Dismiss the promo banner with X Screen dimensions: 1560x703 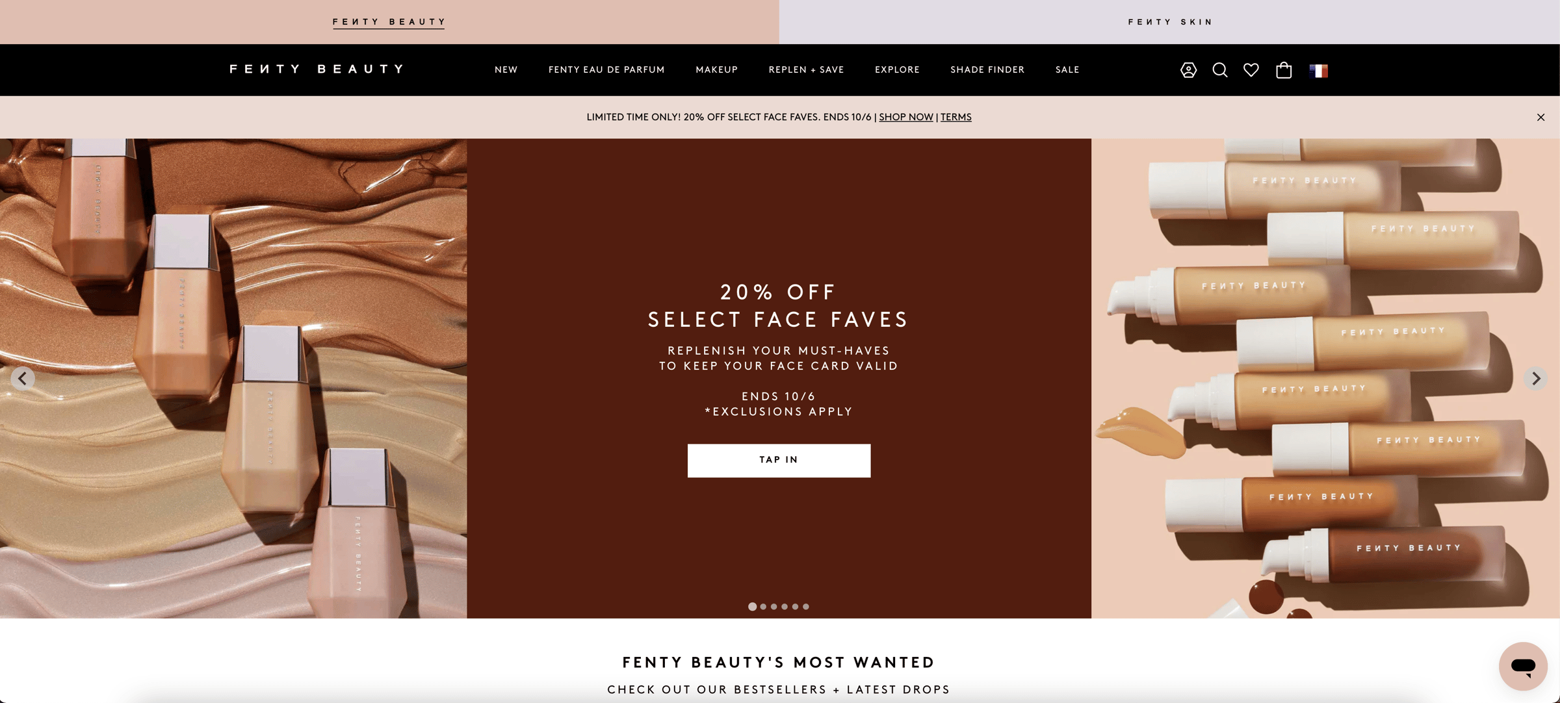(x=1540, y=118)
